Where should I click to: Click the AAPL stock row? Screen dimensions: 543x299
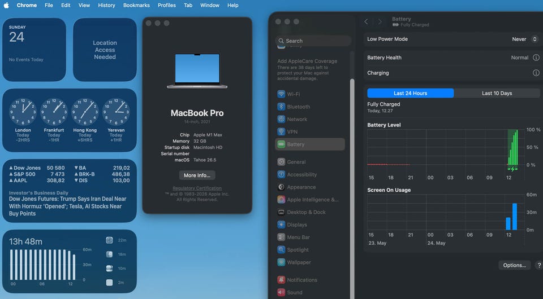click(x=37, y=180)
